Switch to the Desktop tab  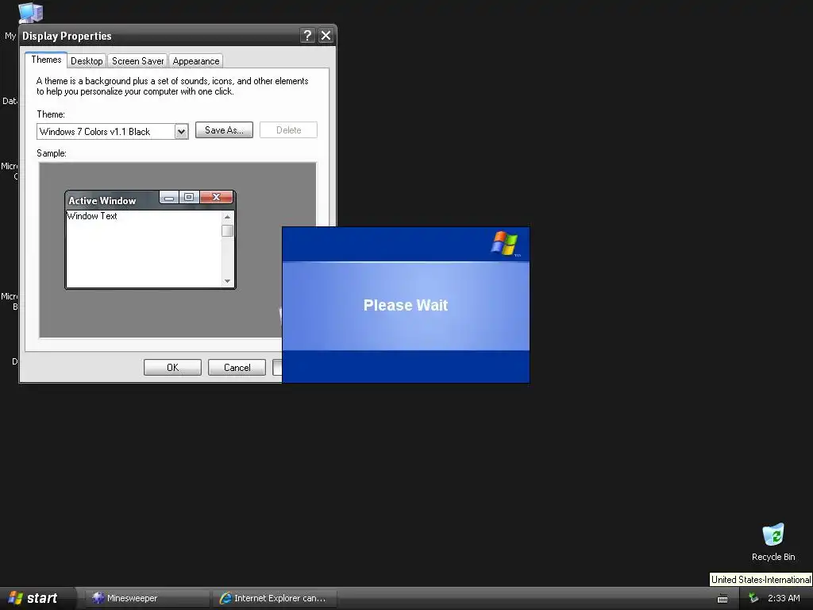tap(87, 60)
